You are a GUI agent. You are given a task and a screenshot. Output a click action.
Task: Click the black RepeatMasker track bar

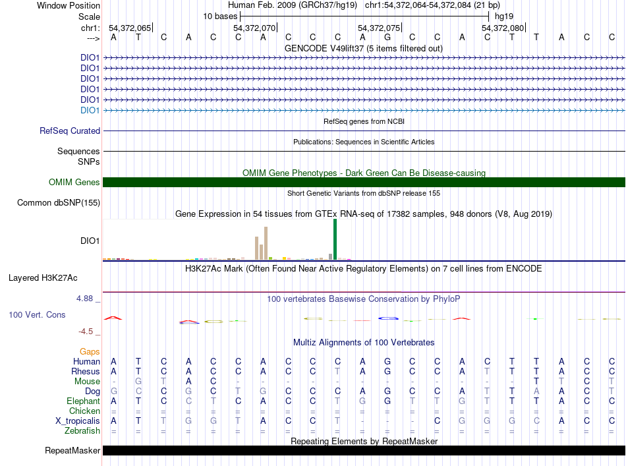[364, 451]
